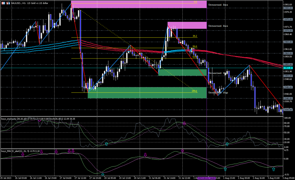The image size is (295, 180).
Task: Click the 38.2 Fibonacci level label
Action: point(195,36)
